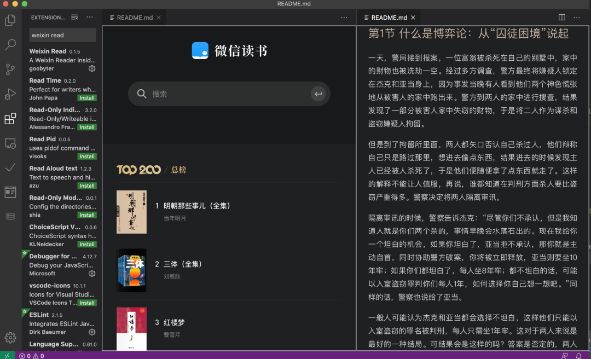This screenshot has width=591, height=359.
Task: Switch to the README.md tab in the left group
Action: (x=133, y=17)
